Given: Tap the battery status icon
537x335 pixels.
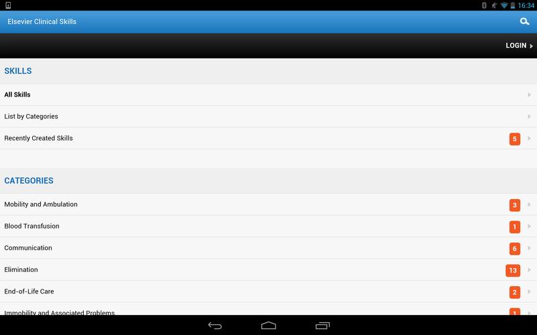Looking at the screenshot, I should 513,5.
